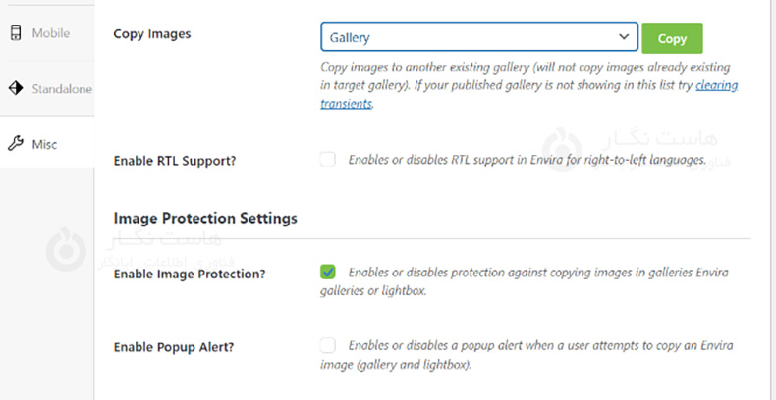The height and width of the screenshot is (400, 776).
Task: Click the Misc wrench icon
Action: [x=15, y=144]
